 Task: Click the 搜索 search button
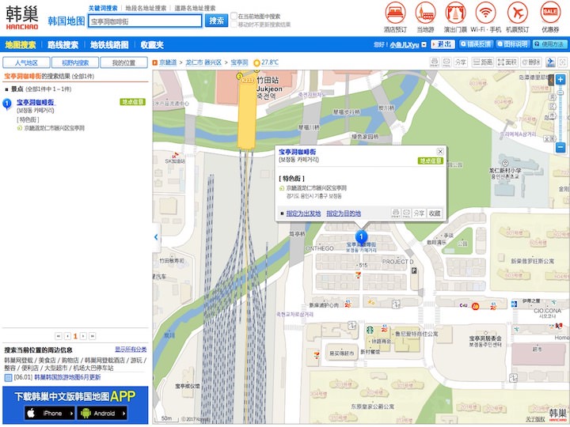pos(216,20)
